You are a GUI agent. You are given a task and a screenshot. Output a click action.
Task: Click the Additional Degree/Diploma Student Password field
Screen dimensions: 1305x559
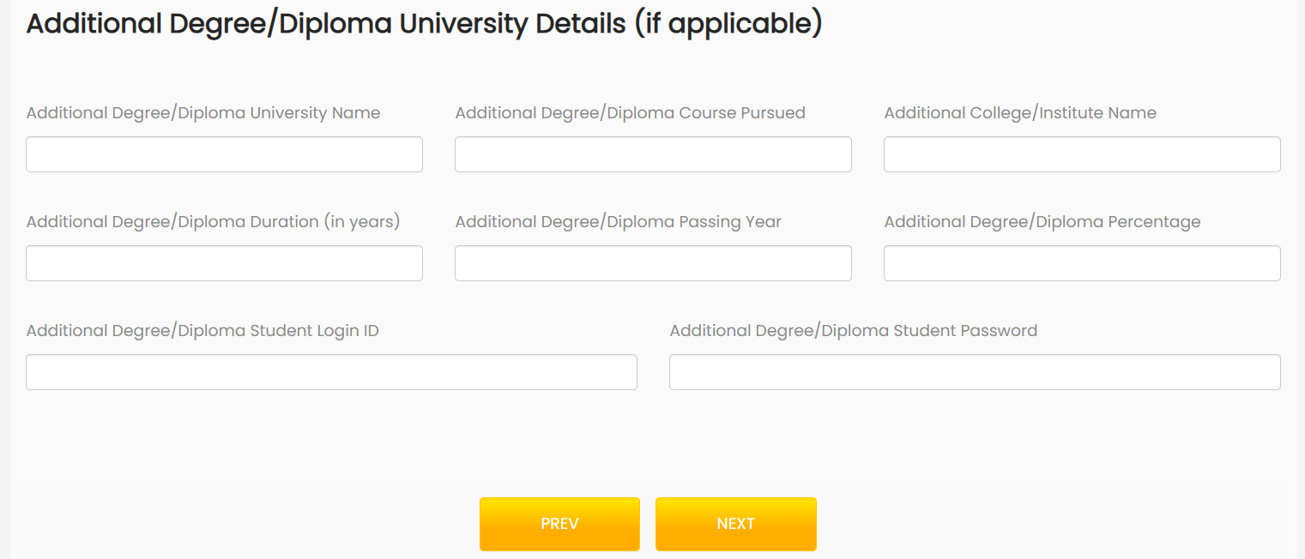(975, 372)
